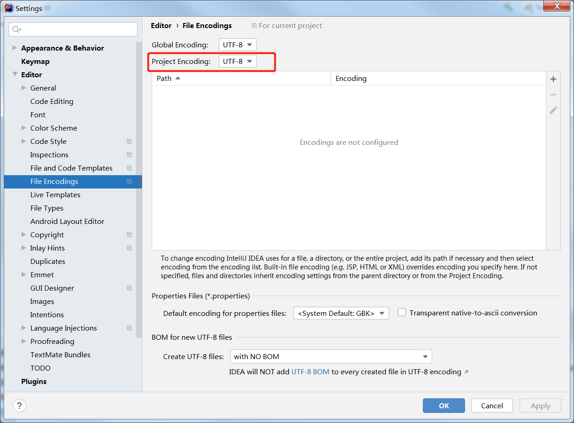574x423 pixels.
Task: Open TODO settings
Action: tap(40, 368)
